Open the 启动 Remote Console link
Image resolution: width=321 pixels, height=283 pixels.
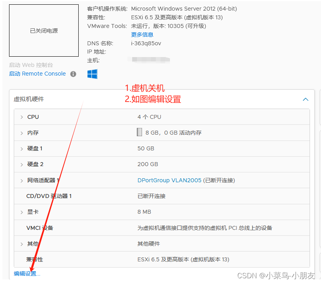[x=37, y=74]
